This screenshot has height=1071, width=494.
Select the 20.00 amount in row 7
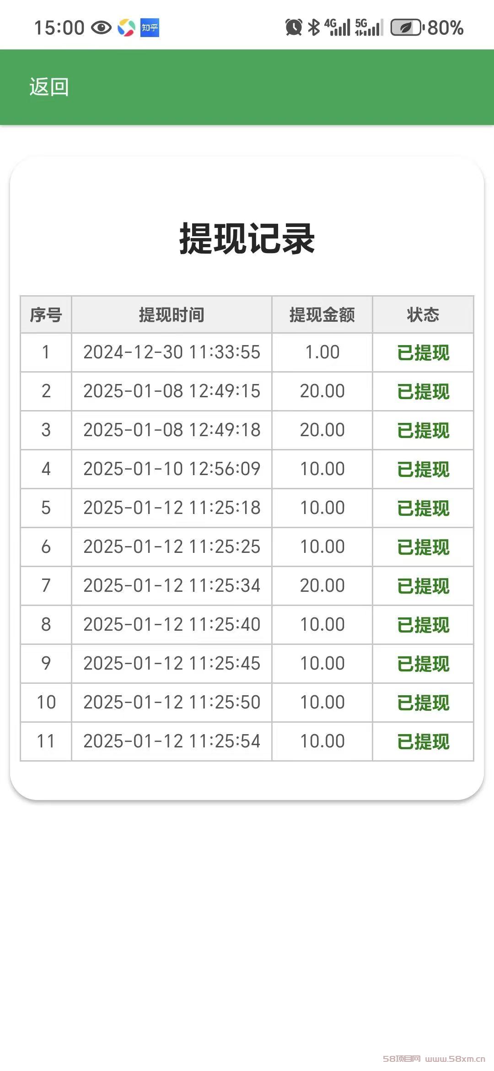[322, 586]
